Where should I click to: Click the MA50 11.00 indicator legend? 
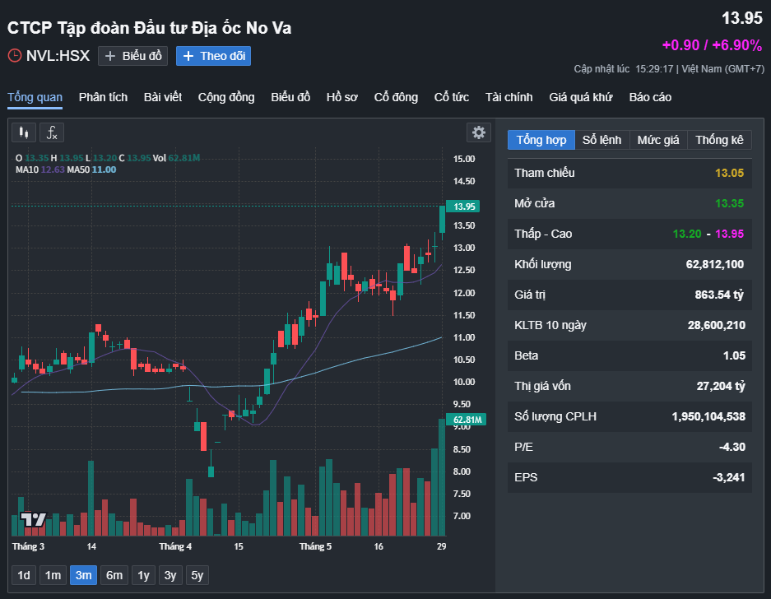pos(91,169)
